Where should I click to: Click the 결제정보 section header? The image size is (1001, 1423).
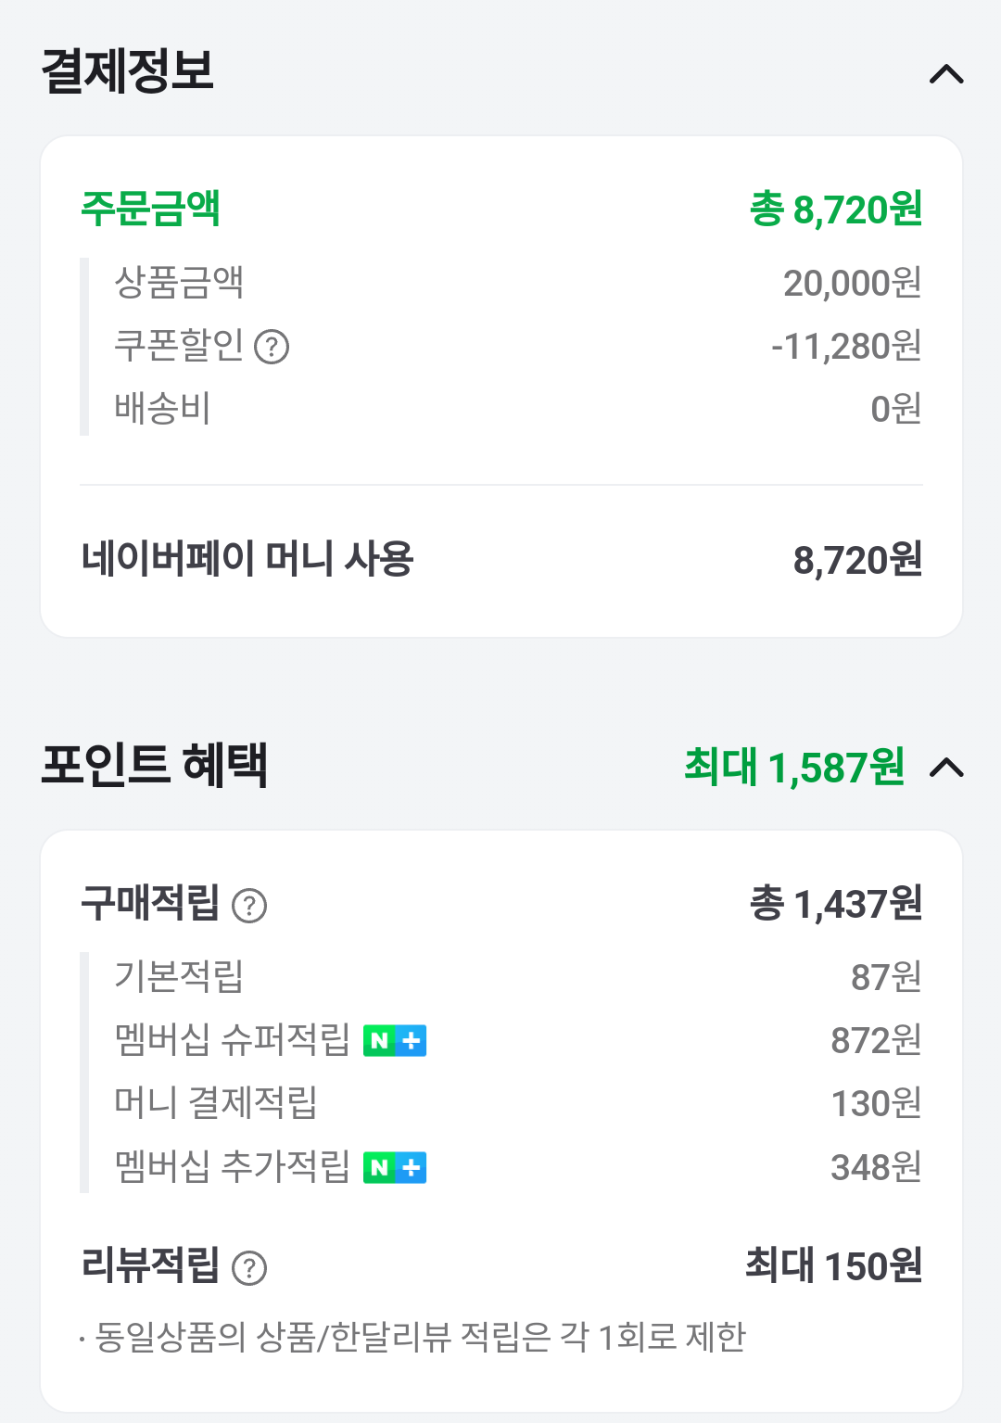pos(128,71)
